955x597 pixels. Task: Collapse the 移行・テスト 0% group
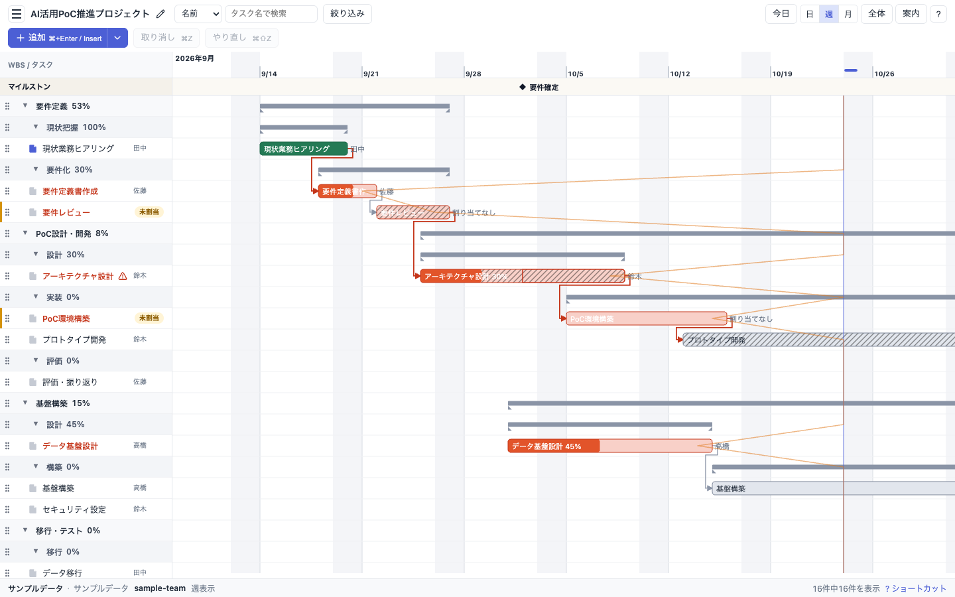(25, 530)
